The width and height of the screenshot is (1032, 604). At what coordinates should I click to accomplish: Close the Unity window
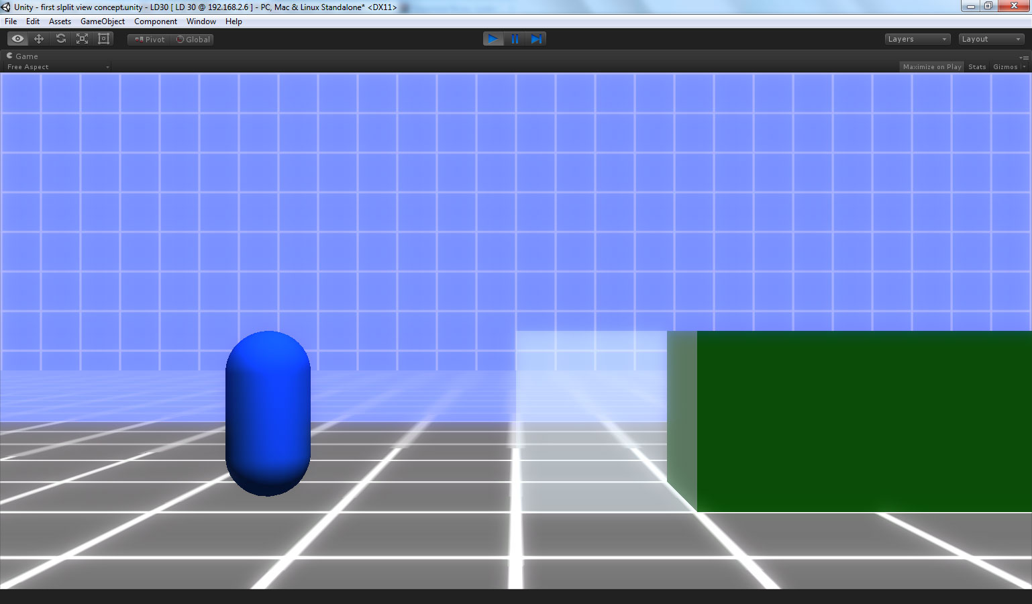[x=1014, y=6]
